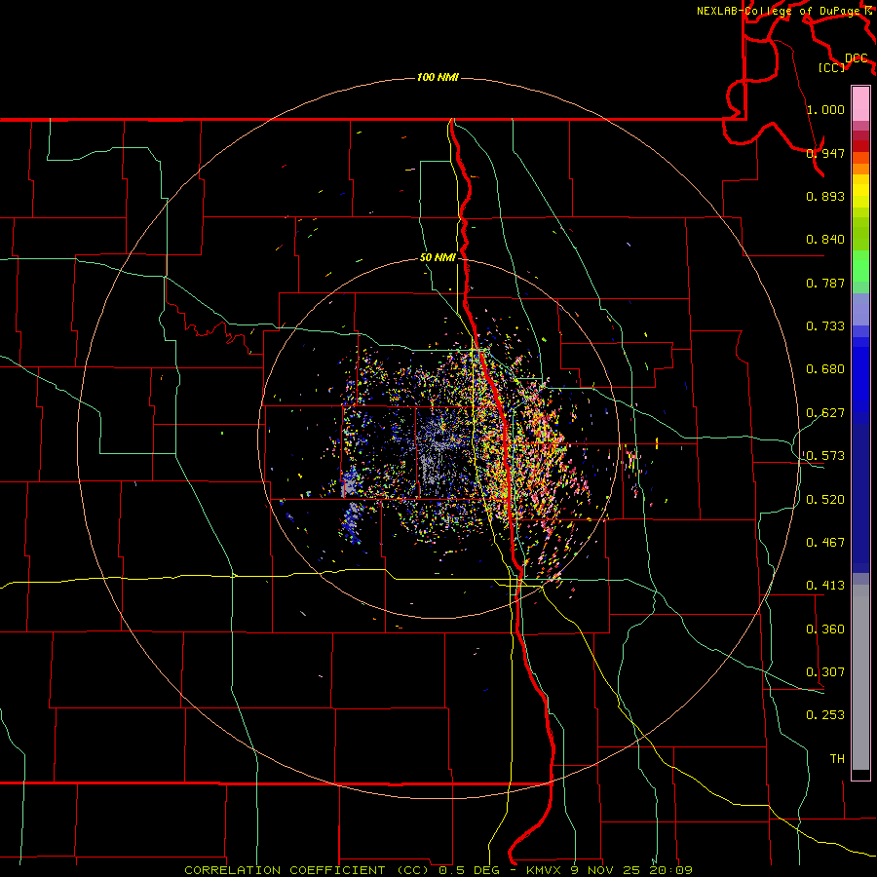The height and width of the screenshot is (877, 877).
Task: Click the 0.520 scale value
Action: click(825, 500)
